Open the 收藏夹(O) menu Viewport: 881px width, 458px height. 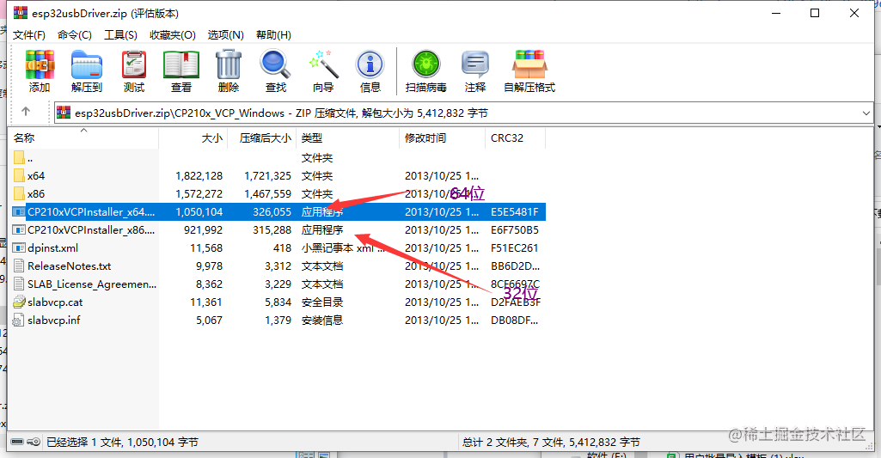pos(172,35)
